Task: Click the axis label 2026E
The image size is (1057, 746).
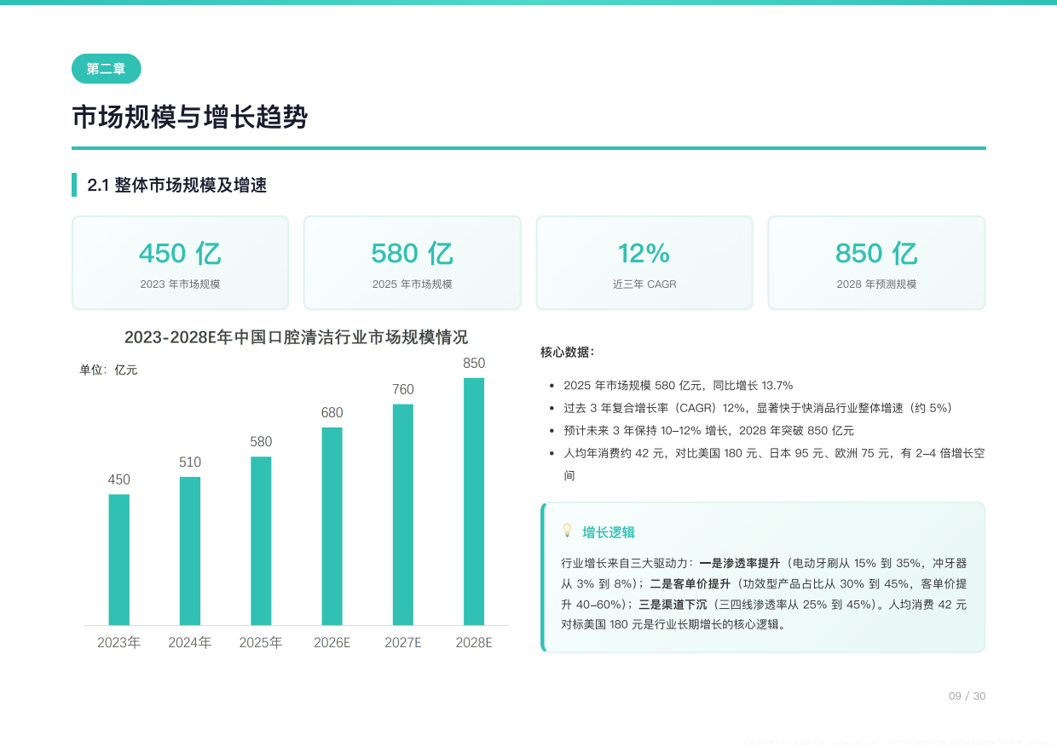Action: (332, 642)
